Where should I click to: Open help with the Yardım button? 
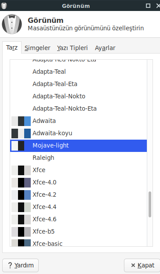tap(21, 265)
